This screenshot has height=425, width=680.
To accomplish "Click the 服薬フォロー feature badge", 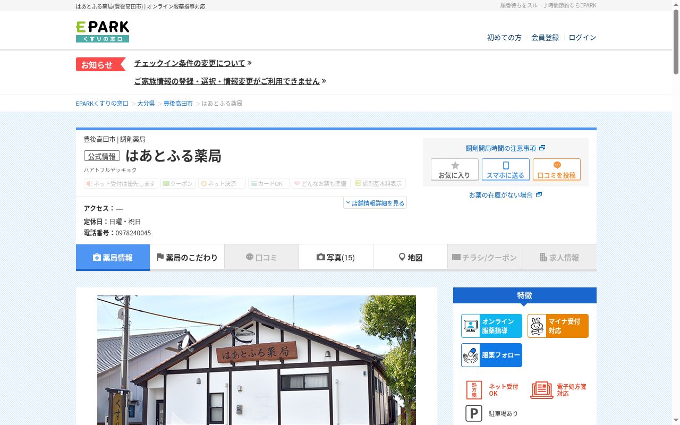I will (491, 355).
